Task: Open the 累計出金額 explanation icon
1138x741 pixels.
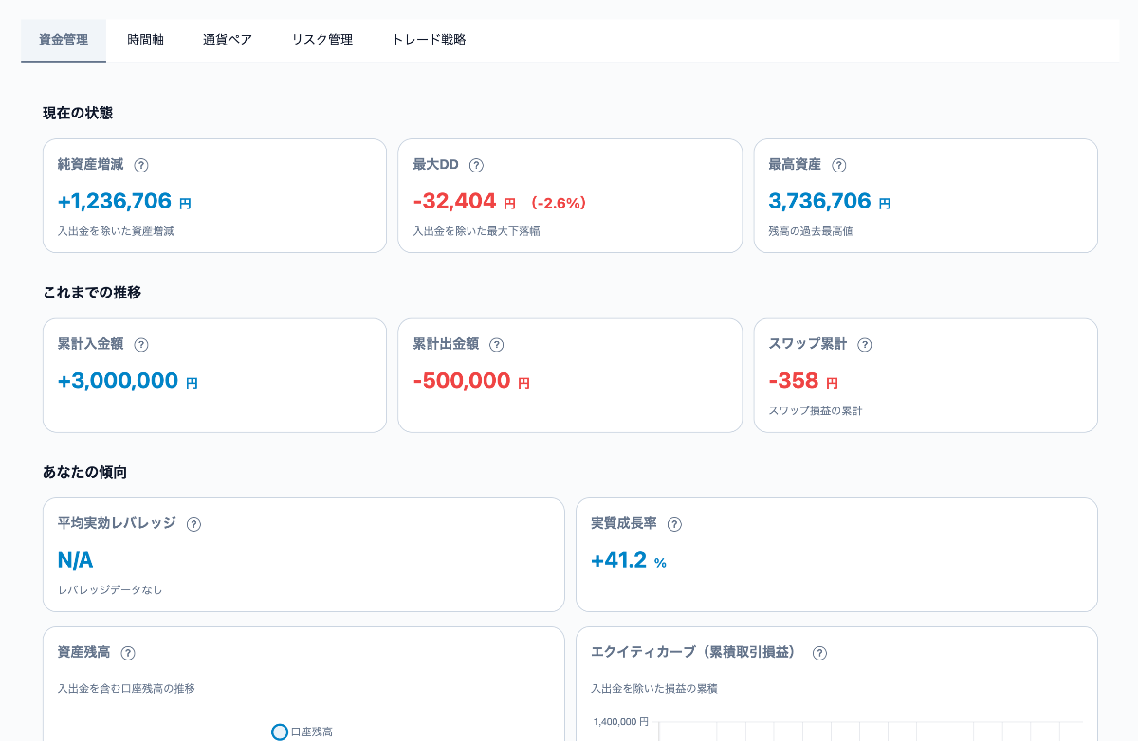Action: (x=497, y=344)
